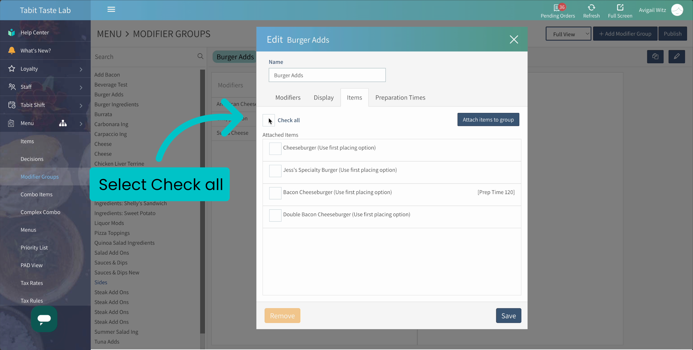693x350 pixels.
Task: Expand the Staff submenu chevron
Action: (81, 87)
